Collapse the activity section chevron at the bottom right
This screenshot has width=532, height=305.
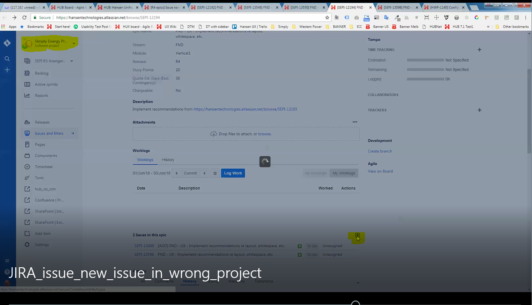tap(358, 283)
